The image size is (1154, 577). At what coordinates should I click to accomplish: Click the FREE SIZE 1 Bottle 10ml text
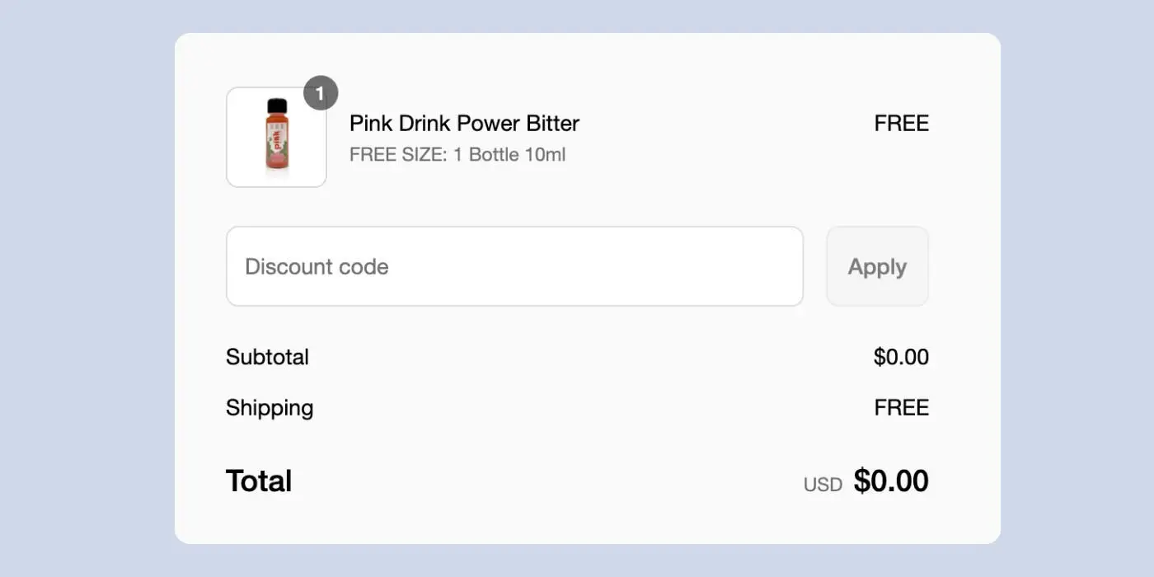pos(457,154)
